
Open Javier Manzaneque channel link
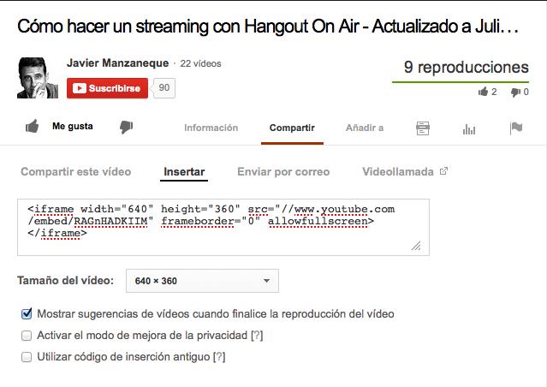tap(117, 63)
